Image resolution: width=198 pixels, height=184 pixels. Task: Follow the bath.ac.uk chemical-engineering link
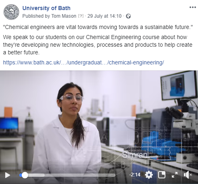[83, 62]
